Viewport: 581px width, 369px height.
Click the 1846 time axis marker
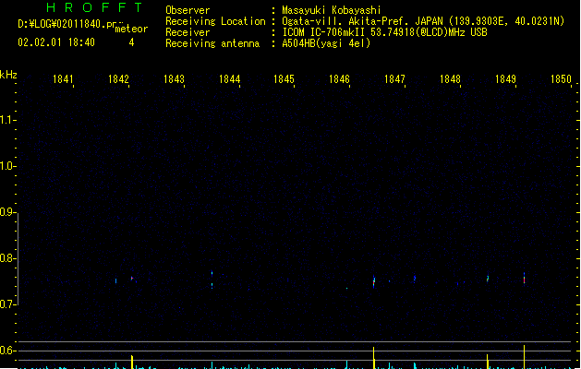pyautogui.click(x=339, y=79)
